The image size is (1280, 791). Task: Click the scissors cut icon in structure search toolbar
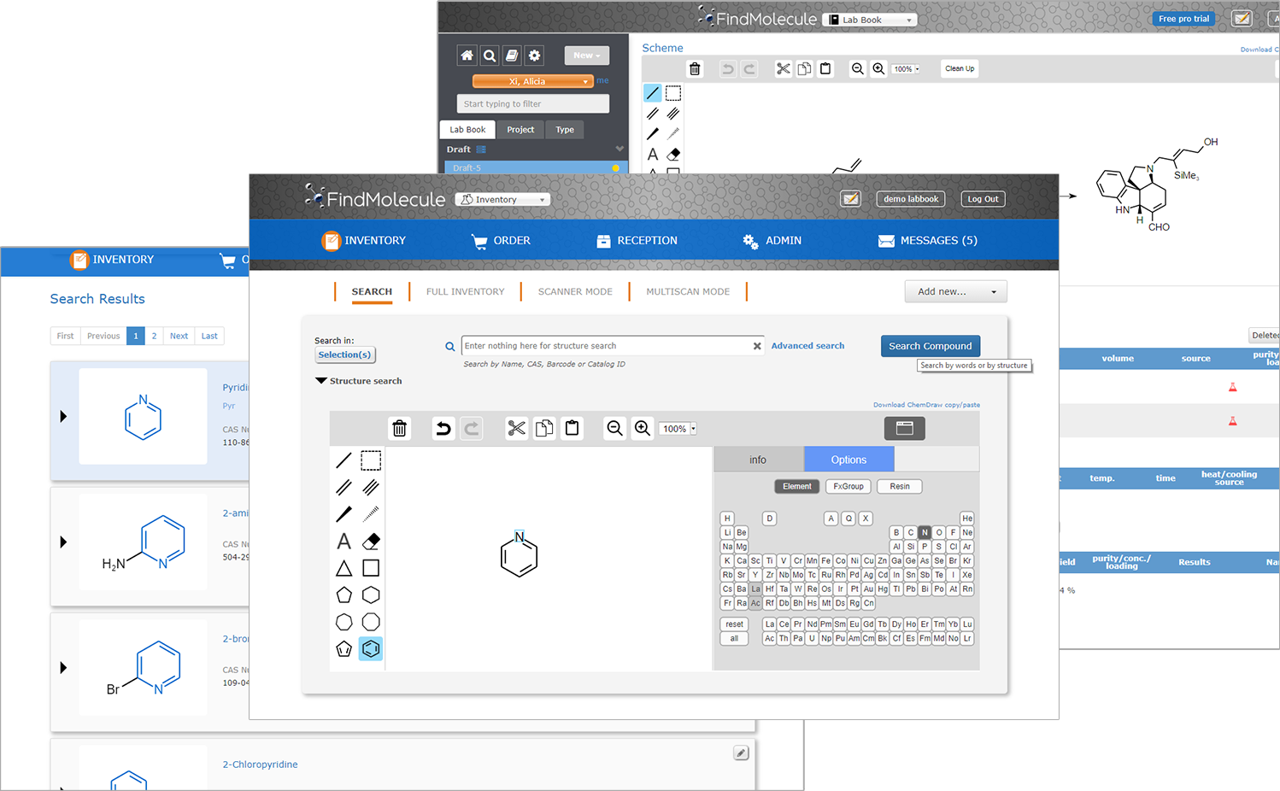click(x=516, y=429)
